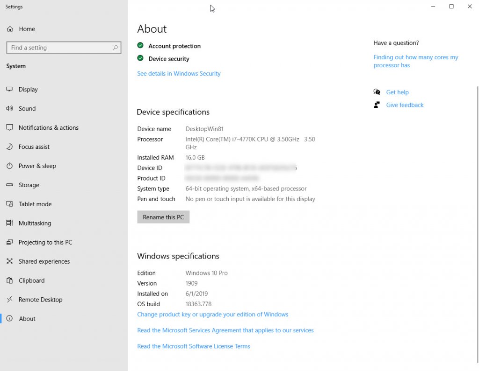Screen dimensions: 479x371
Task: Go to Settings Home
Action: pyautogui.click(x=64, y=29)
